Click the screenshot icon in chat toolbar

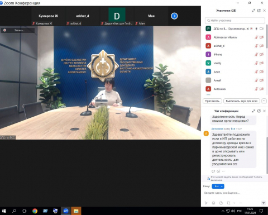tap(228, 203)
